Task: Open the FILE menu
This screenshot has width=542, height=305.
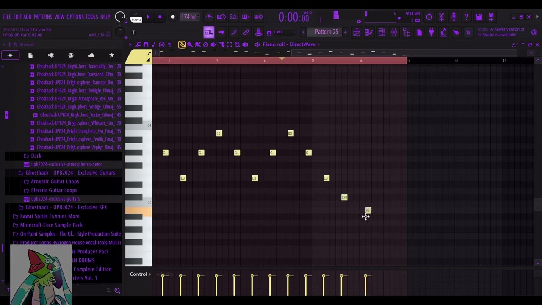Action: pos(7,17)
